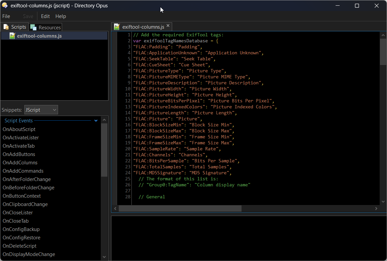Choose the OnAfterFolderChange event

coord(27,179)
